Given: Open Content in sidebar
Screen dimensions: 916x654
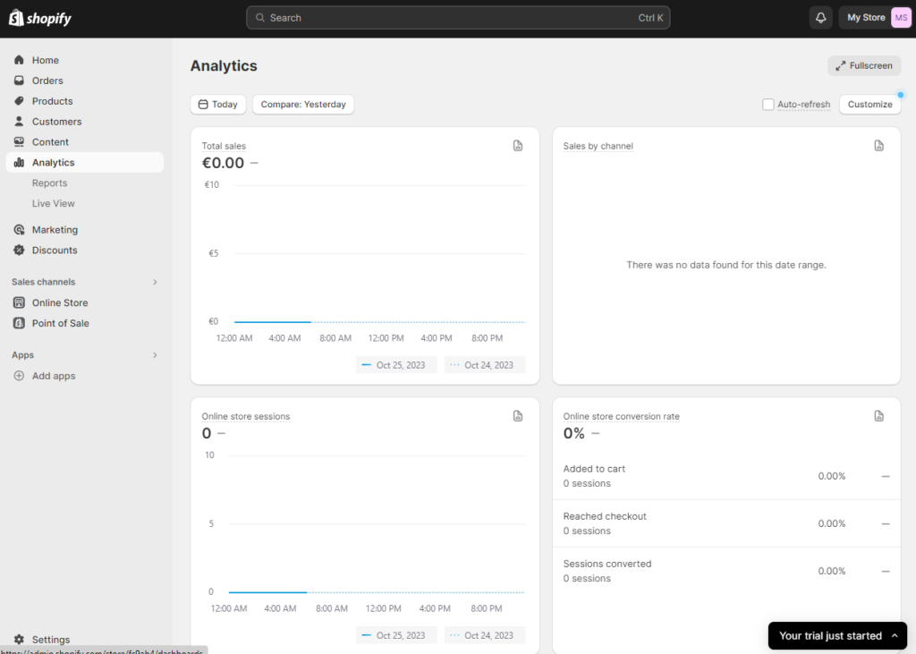Looking at the screenshot, I should 85,141.
